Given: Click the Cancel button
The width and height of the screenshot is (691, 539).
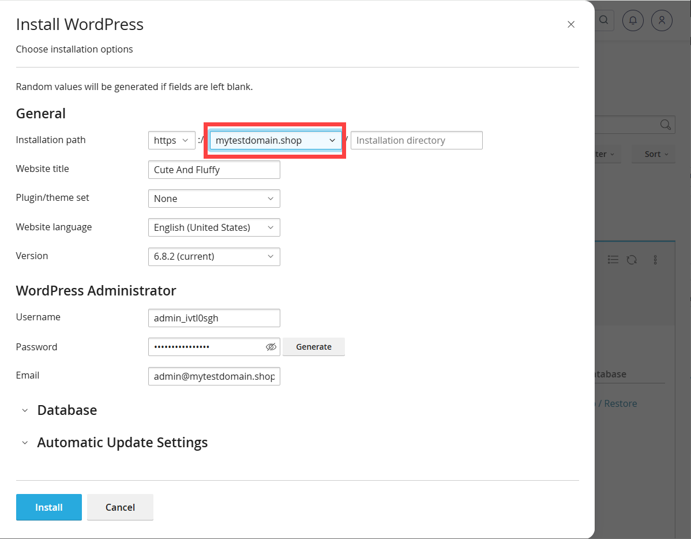Looking at the screenshot, I should tap(121, 507).
